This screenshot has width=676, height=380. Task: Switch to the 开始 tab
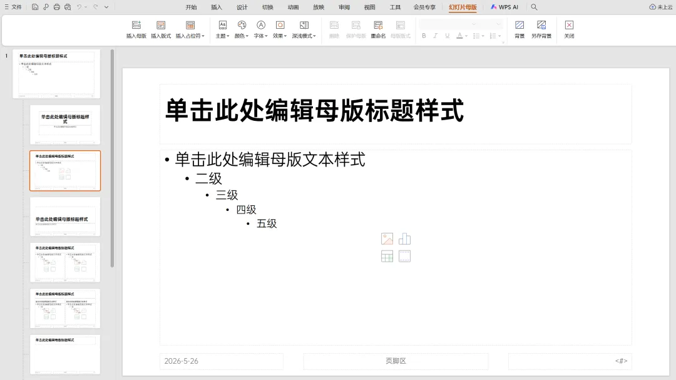[x=191, y=8]
